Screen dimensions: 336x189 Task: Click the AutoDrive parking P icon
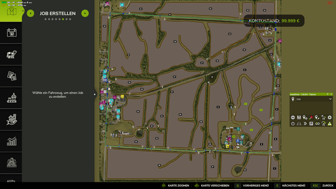[311, 123]
